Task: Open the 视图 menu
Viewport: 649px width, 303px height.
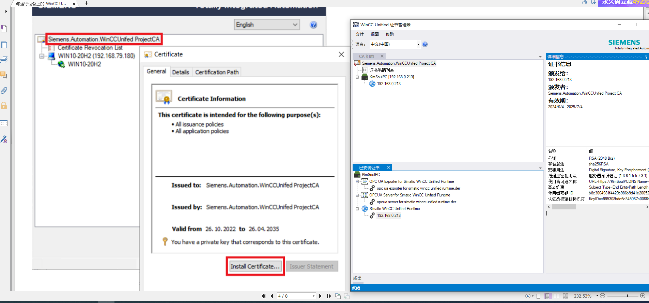Action: (374, 34)
